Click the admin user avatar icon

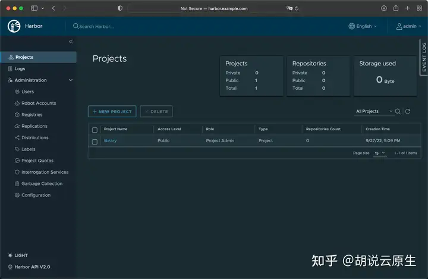(399, 26)
